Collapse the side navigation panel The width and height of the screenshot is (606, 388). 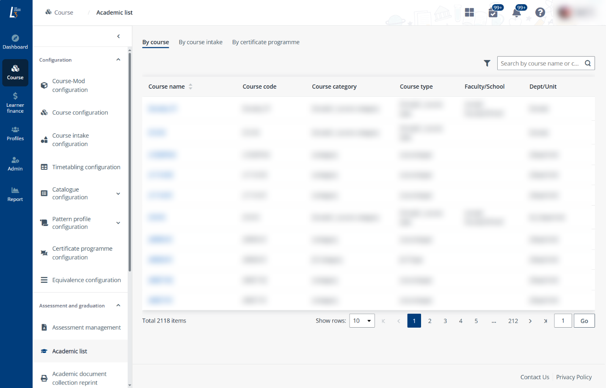[x=118, y=36]
